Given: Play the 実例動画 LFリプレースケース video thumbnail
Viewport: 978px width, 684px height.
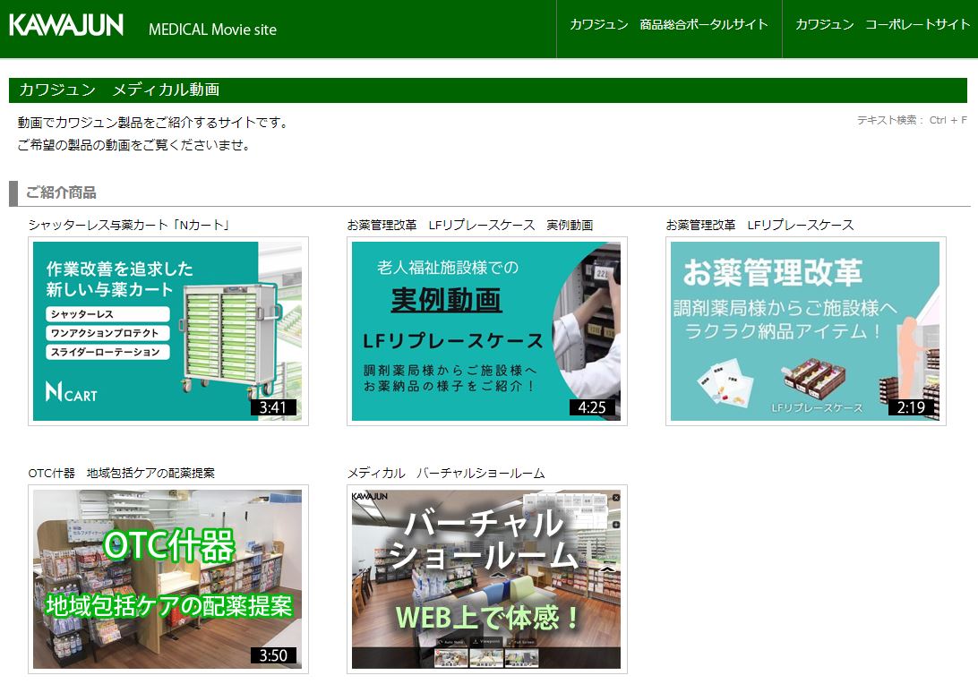Looking at the screenshot, I should click(486, 331).
